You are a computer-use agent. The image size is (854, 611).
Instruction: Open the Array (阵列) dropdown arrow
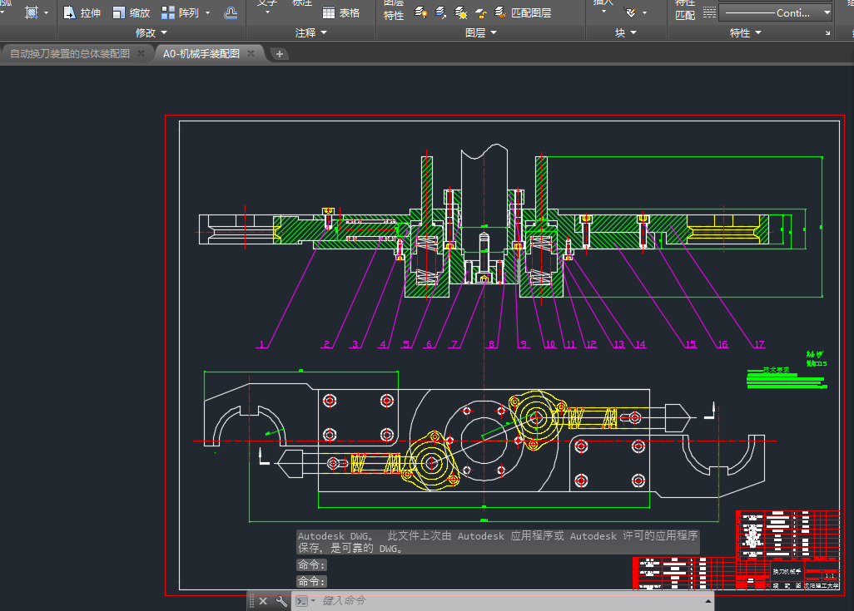[x=207, y=13]
